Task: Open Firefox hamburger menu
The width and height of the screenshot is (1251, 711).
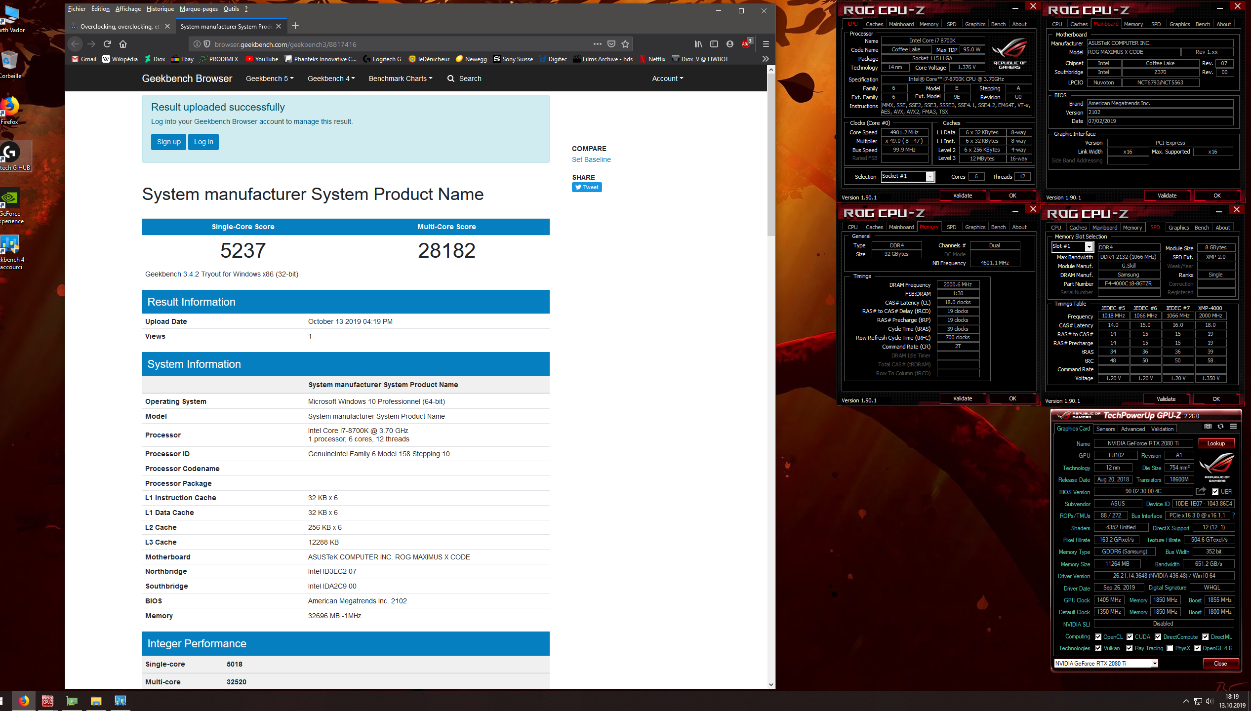Action: [766, 44]
